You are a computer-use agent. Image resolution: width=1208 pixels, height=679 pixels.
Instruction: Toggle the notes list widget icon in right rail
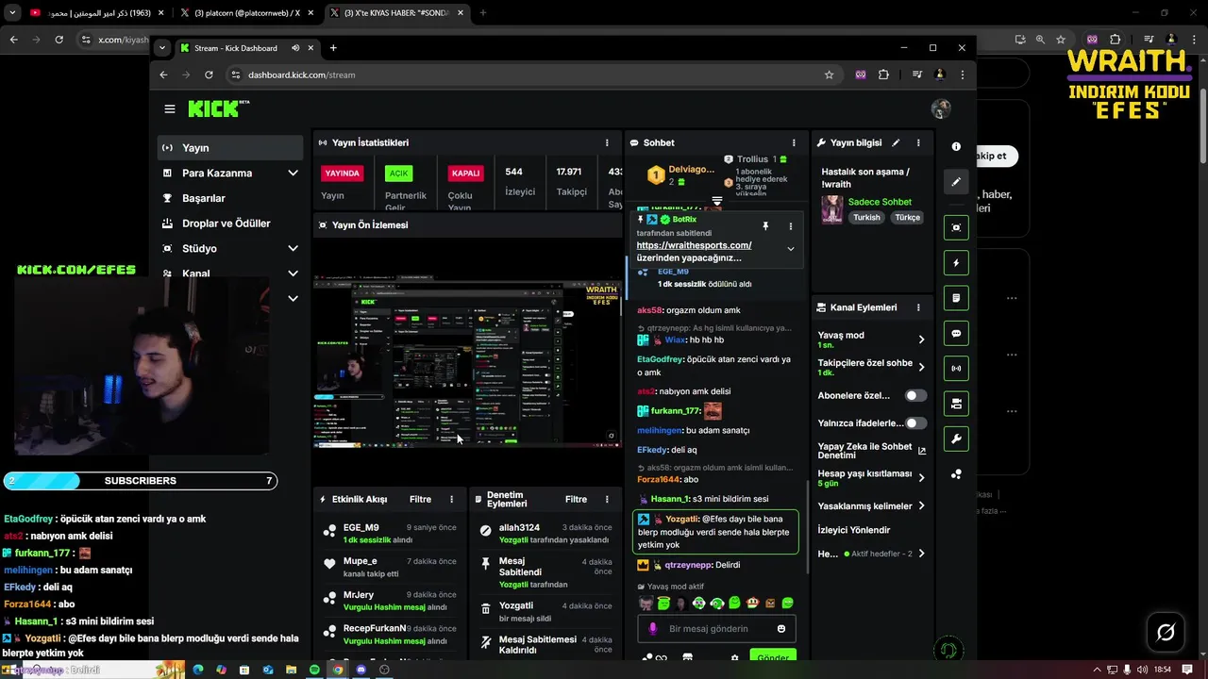pyautogui.click(x=956, y=298)
